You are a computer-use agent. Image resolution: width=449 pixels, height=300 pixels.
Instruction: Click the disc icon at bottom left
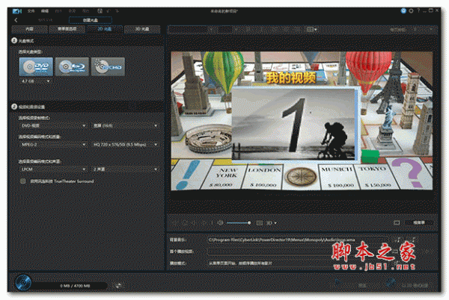coord(23,283)
